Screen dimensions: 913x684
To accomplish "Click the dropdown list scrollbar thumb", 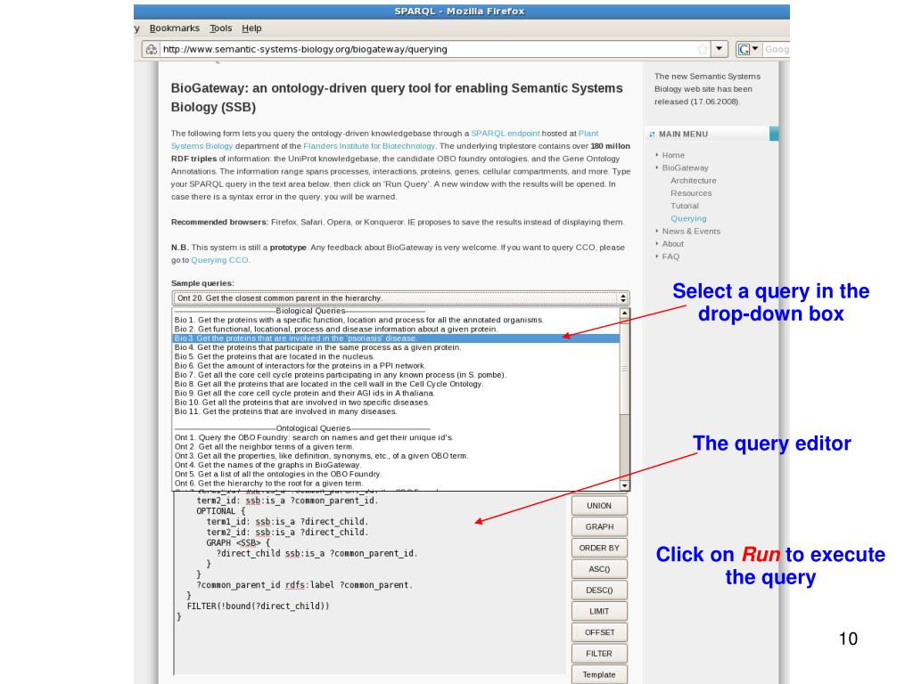I will point(625,368).
